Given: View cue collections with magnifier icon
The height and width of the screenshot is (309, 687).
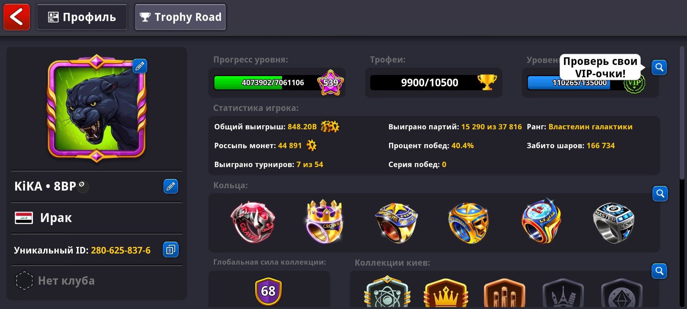Looking at the screenshot, I should pos(659,271).
